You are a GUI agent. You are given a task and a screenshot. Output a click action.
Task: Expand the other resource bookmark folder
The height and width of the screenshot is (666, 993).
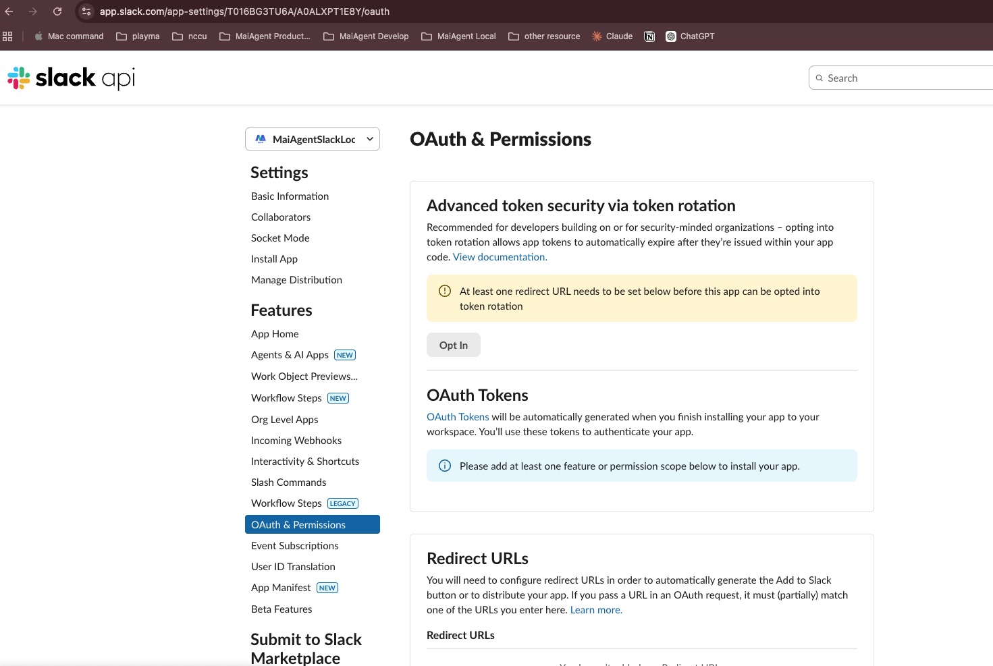544,36
